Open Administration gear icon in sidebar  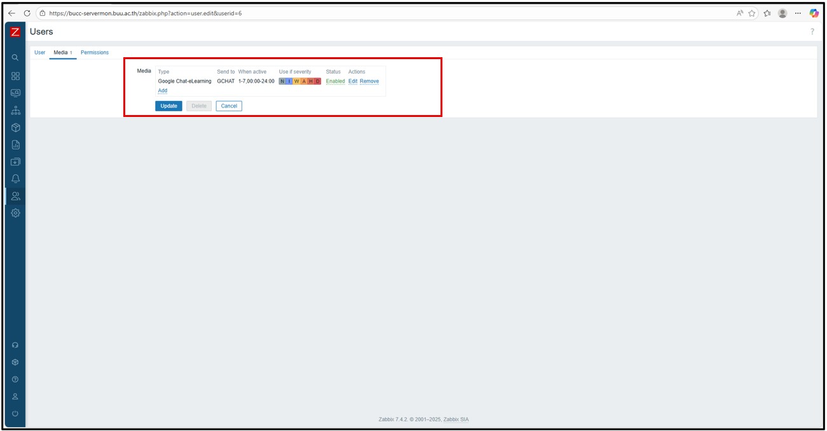16,213
